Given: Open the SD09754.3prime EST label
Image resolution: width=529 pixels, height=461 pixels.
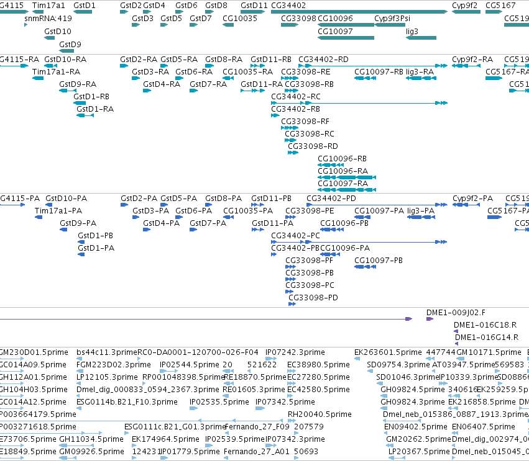Looking at the screenshot, I should tap(398, 365).
